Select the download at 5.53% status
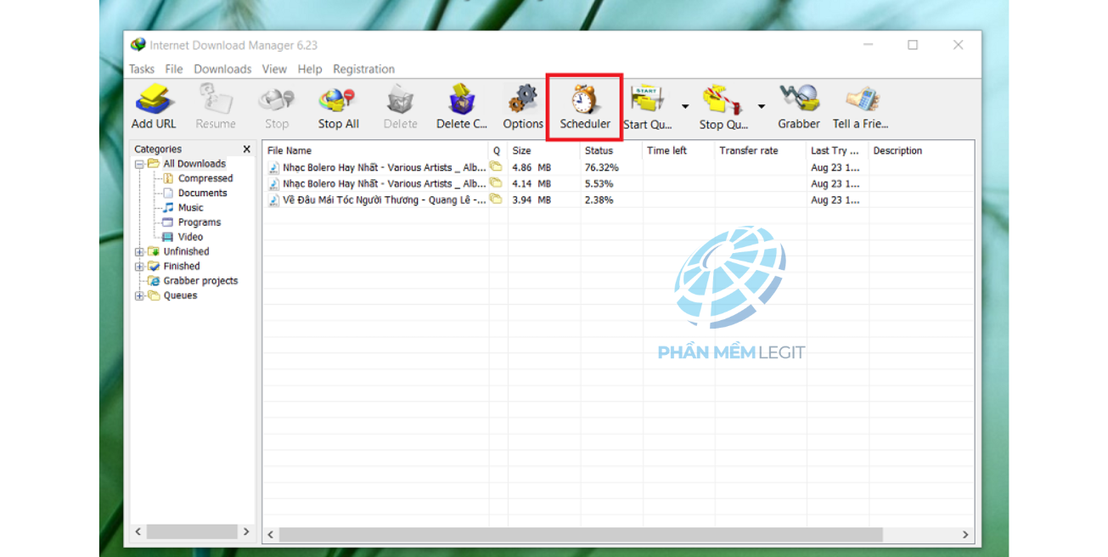 click(x=618, y=183)
